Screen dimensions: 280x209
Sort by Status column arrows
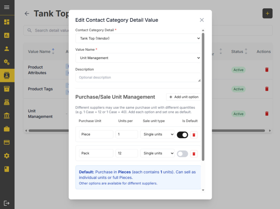(x=246, y=51)
